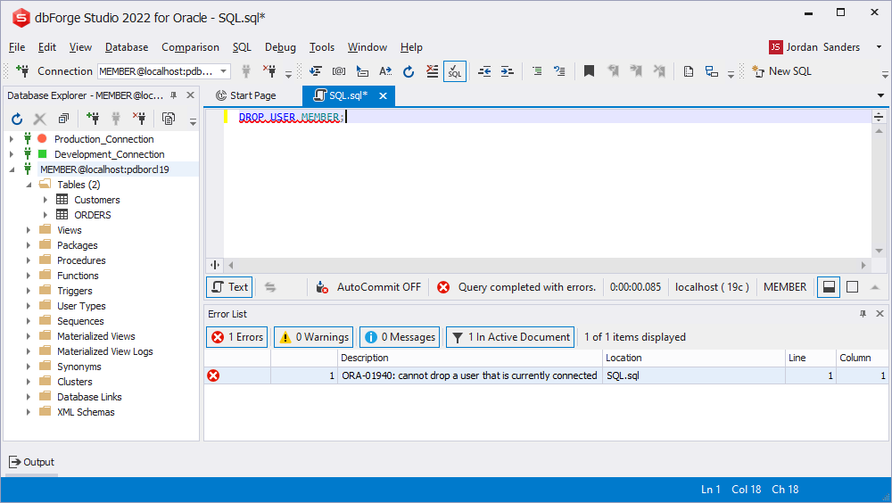
Task: Open the Database menu
Action: (126, 47)
